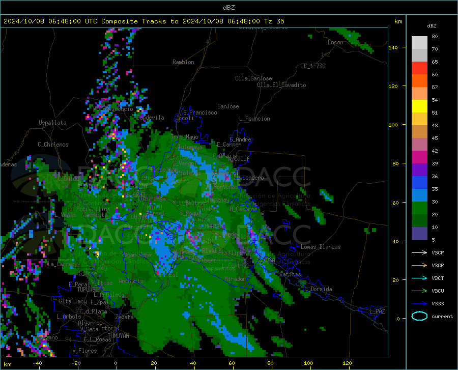Click the 'L_Asuncion' map label
Image resolution: width=458 pixels, height=370 pixels.
[254, 119]
